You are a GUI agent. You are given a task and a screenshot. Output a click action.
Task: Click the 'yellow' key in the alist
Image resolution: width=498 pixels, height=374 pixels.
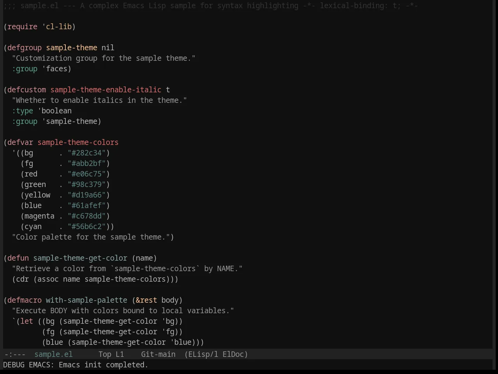tap(37, 195)
